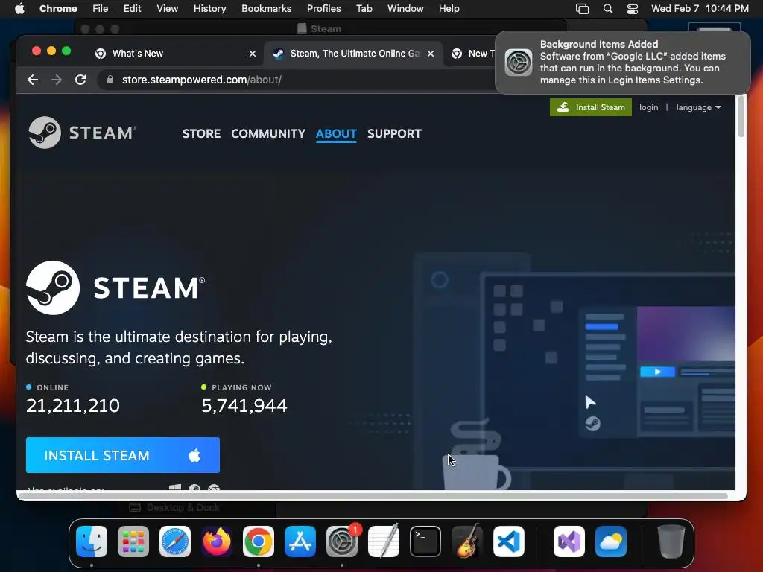Viewport: 763px width, 572px height.
Task: Close the Steam tab
Action: [431, 54]
